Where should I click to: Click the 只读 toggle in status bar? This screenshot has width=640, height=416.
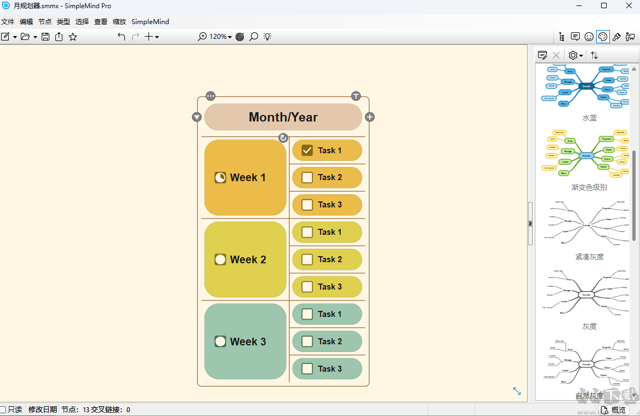13,409
